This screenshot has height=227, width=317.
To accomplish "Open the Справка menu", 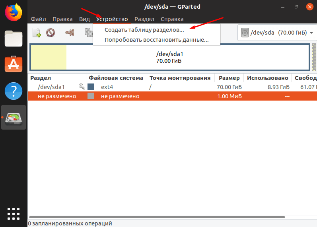I will [x=172, y=19].
